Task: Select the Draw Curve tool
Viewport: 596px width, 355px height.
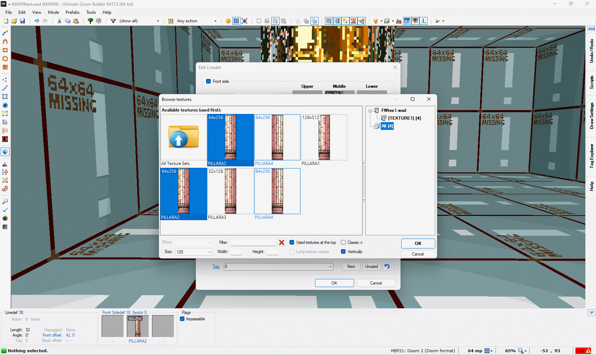Action: (5, 41)
